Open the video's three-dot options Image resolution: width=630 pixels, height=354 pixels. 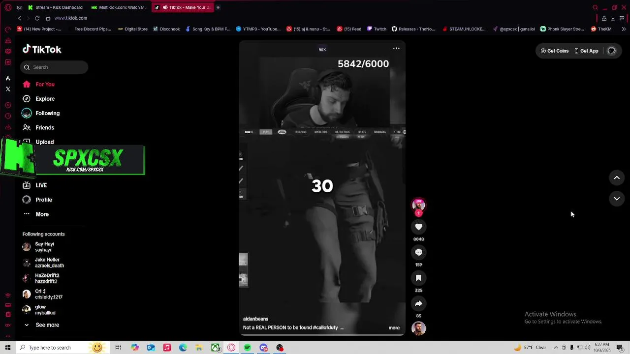pyautogui.click(x=396, y=48)
